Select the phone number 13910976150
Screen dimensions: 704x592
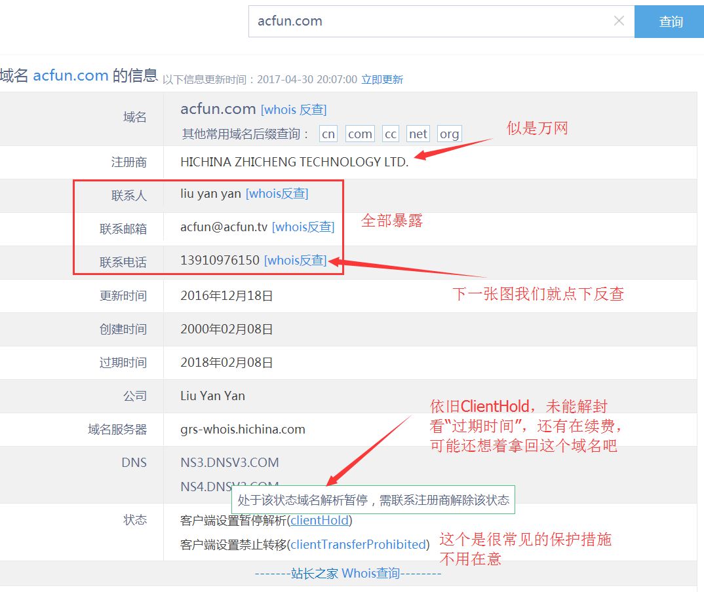220,260
